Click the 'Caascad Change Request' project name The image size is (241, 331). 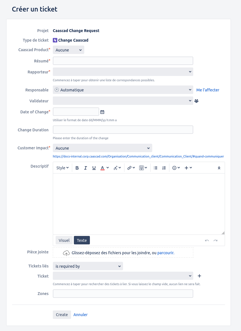point(76,31)
